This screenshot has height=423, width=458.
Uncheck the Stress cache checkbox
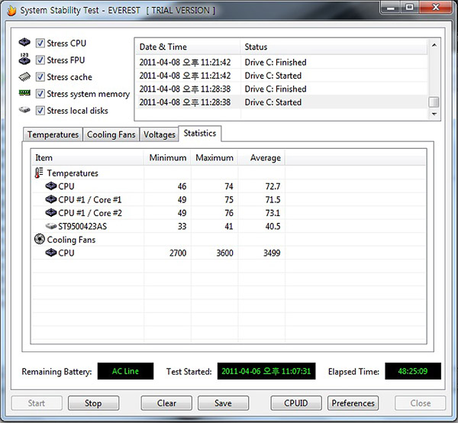click(40, 77)
